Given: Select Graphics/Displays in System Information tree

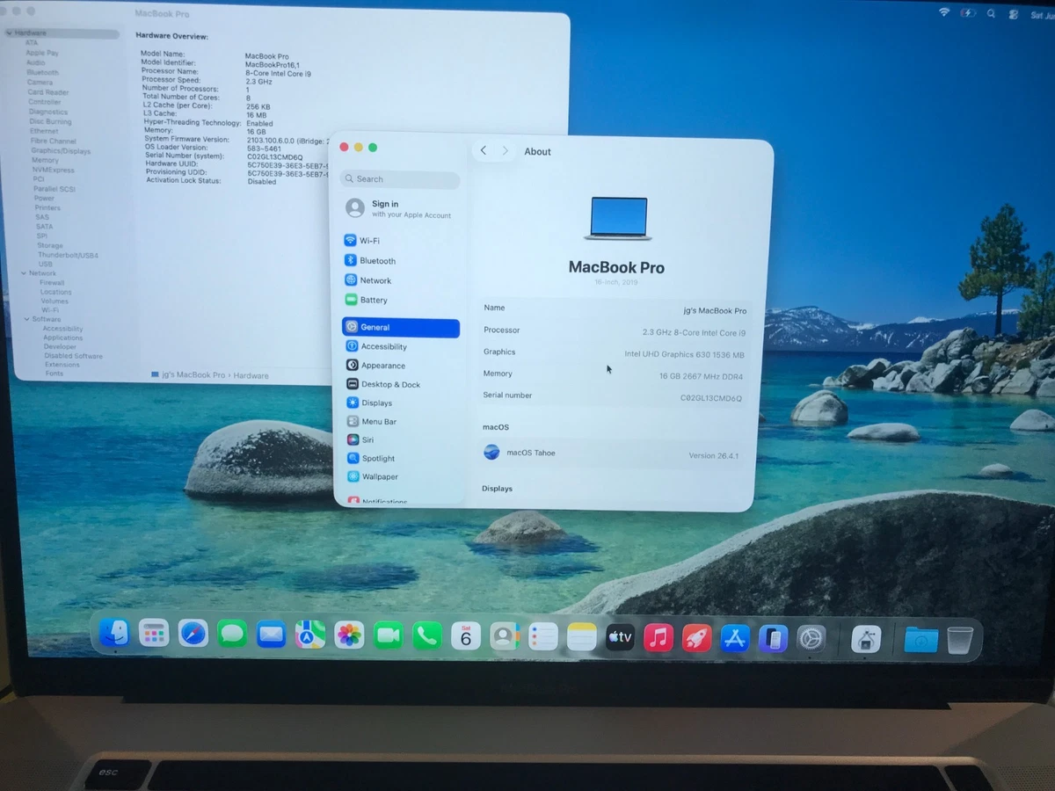Looking at the screenshot, I should click(61, 151).
